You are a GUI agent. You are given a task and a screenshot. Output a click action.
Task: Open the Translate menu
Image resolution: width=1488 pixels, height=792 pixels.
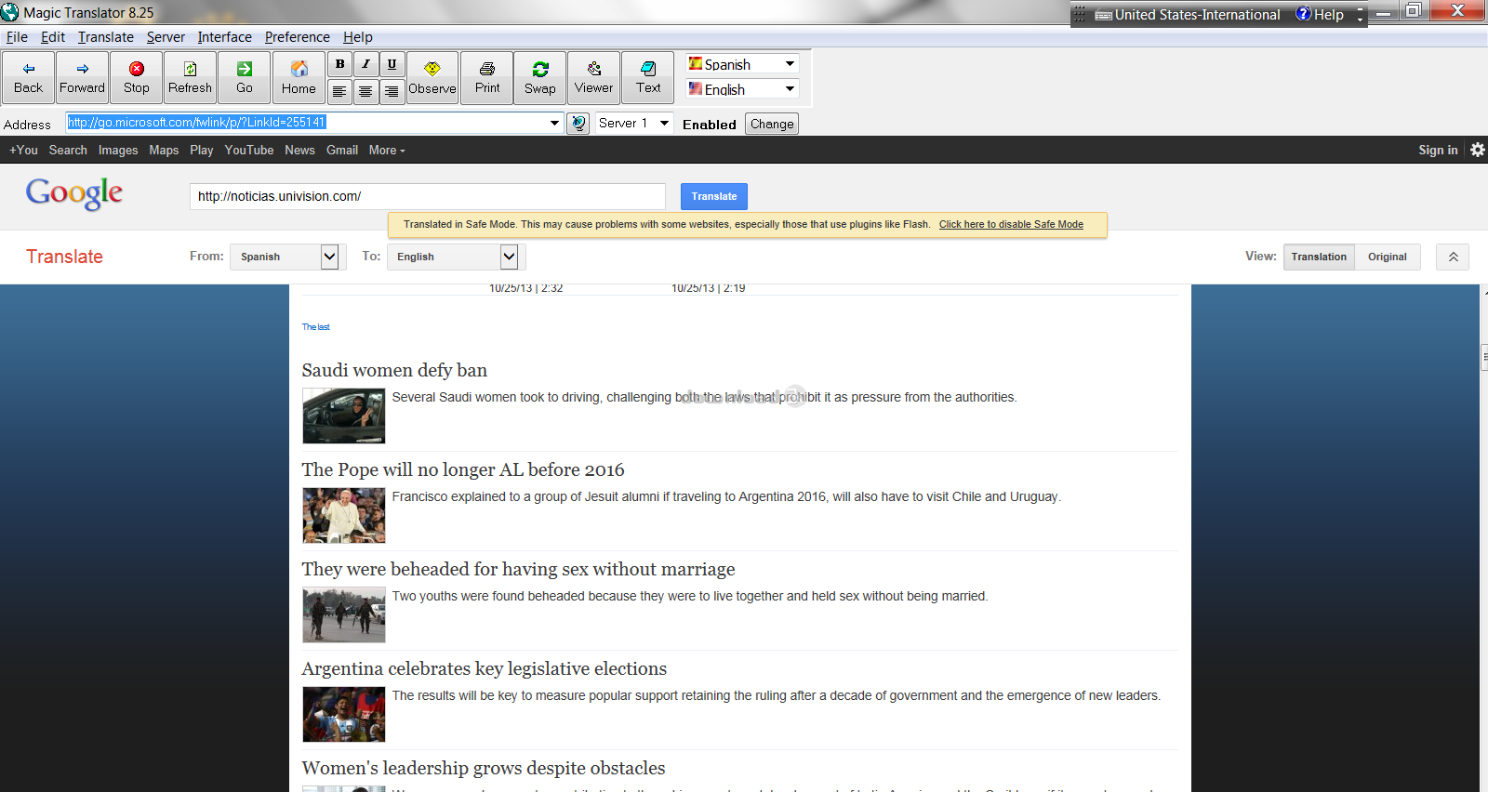coord(106,37)
